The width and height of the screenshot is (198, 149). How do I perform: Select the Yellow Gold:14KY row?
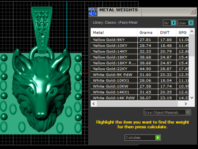tap(140, 51)
